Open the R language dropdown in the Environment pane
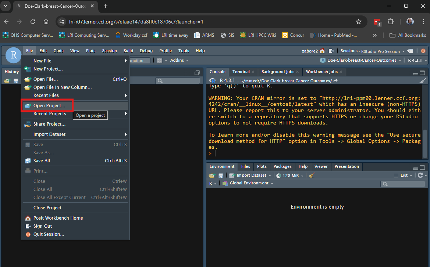The height and width of the screenshot is (267, 430). tap(213, 183)
